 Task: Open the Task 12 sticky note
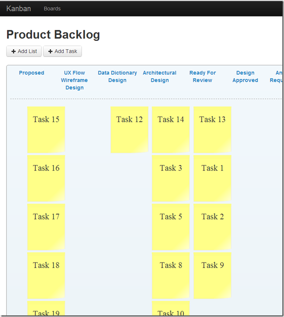coord(129,130)
